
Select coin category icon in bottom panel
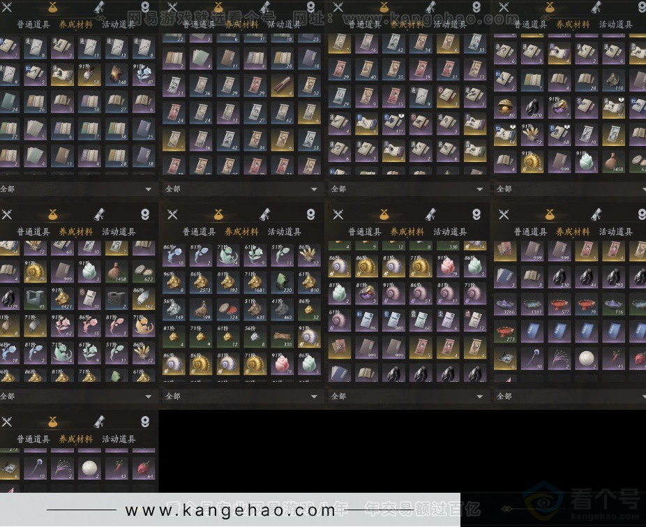pos(145,421)
